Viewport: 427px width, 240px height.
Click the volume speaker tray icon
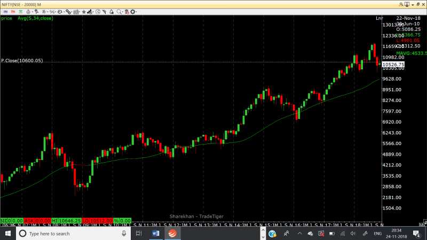[353, 234]
